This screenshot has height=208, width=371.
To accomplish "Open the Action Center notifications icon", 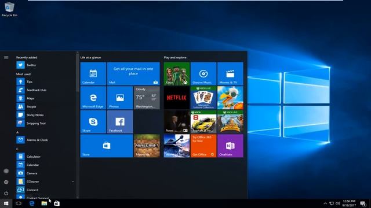I will click(x=363, y=203).
